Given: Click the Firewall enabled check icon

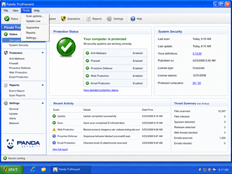Looking at the screenshot, I should 87,61.
